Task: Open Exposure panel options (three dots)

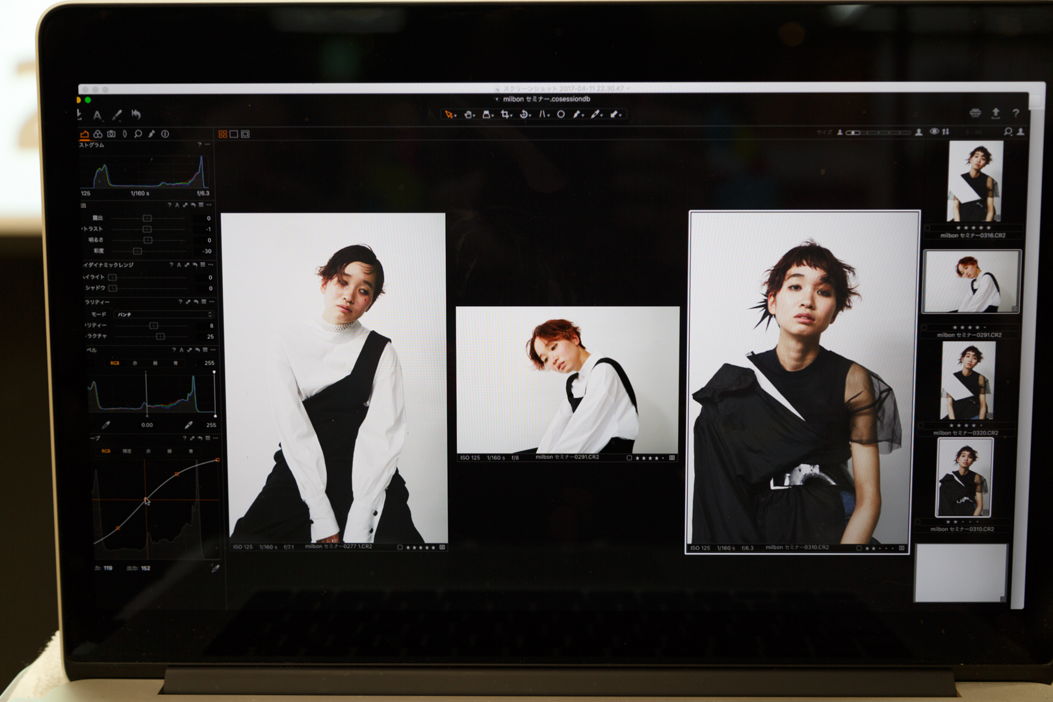Action: coord(209,205)
